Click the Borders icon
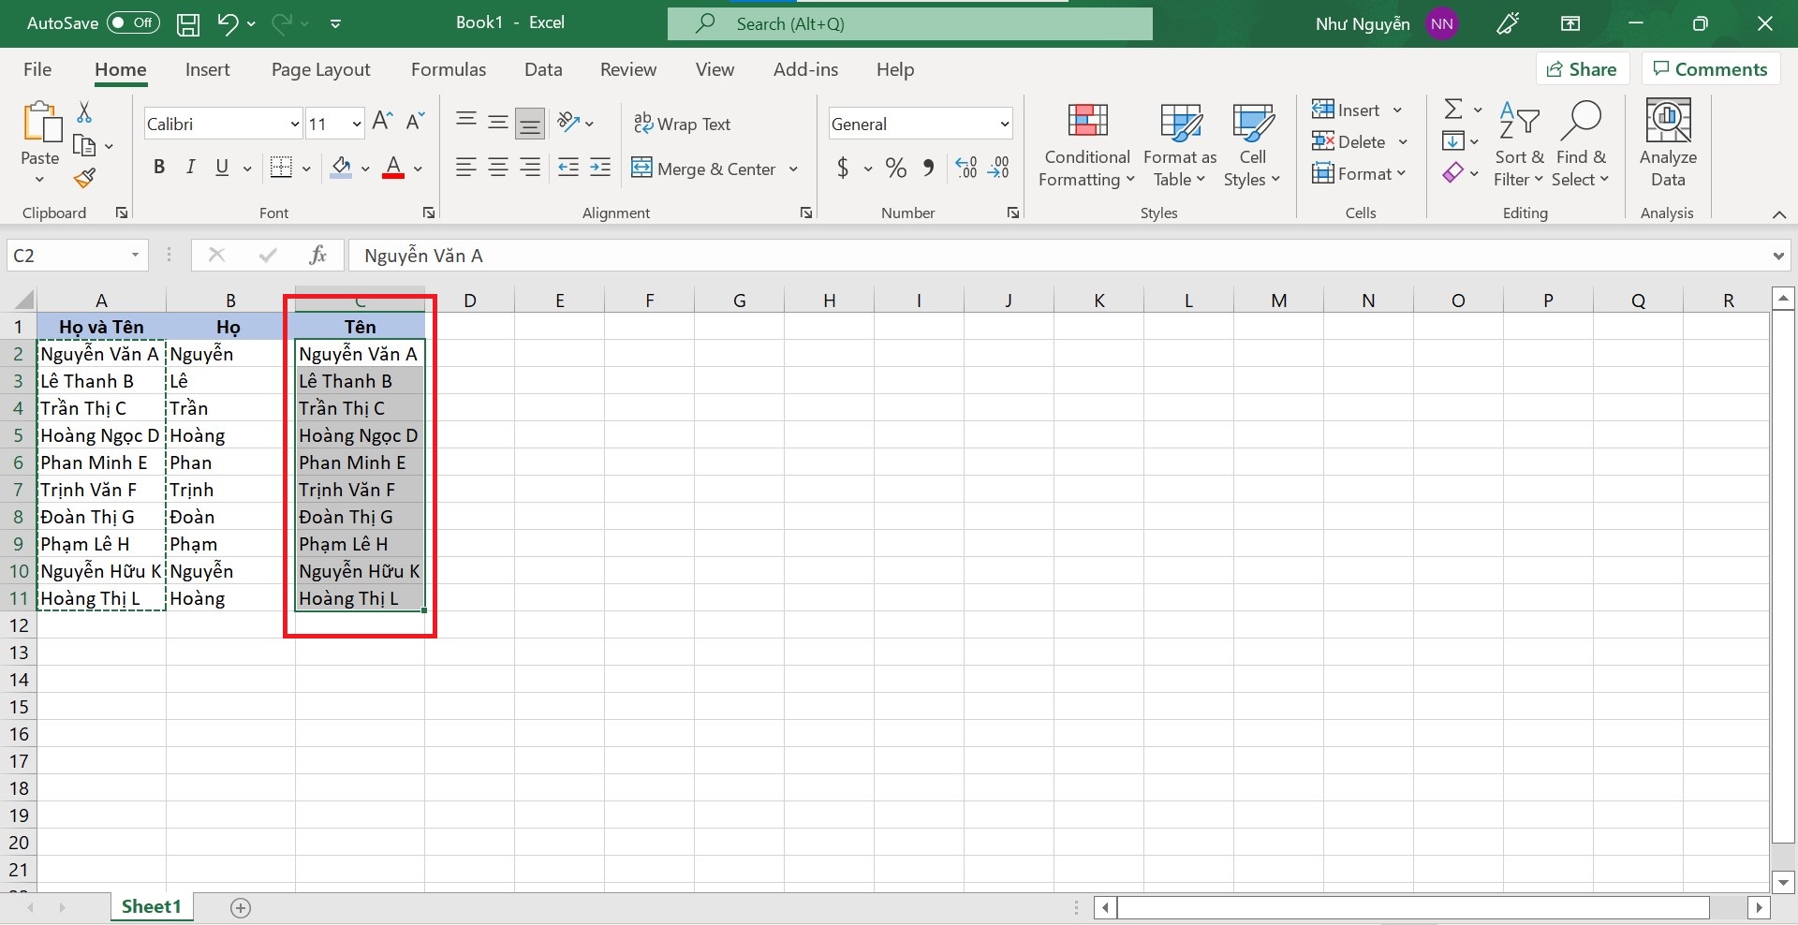The width and height of the screenshot is (1798, 925). (280, 168)
